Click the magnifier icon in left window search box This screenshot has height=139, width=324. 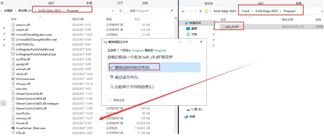[171, 11]
